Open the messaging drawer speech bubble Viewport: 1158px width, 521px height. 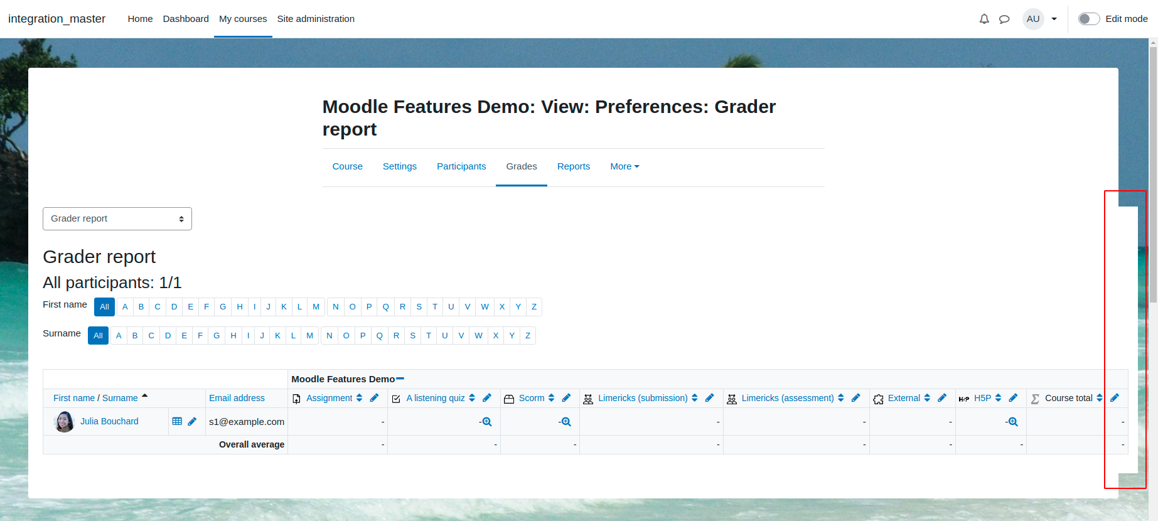(1004, 19)
